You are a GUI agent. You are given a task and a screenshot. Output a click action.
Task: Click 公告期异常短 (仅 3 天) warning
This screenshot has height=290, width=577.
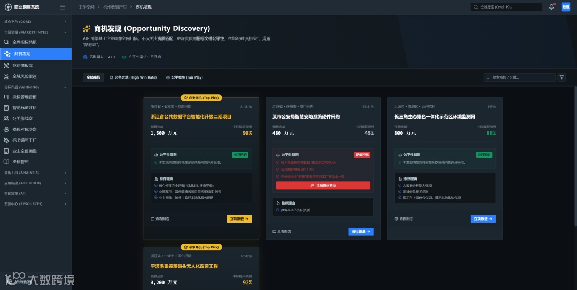coord(295,170)
